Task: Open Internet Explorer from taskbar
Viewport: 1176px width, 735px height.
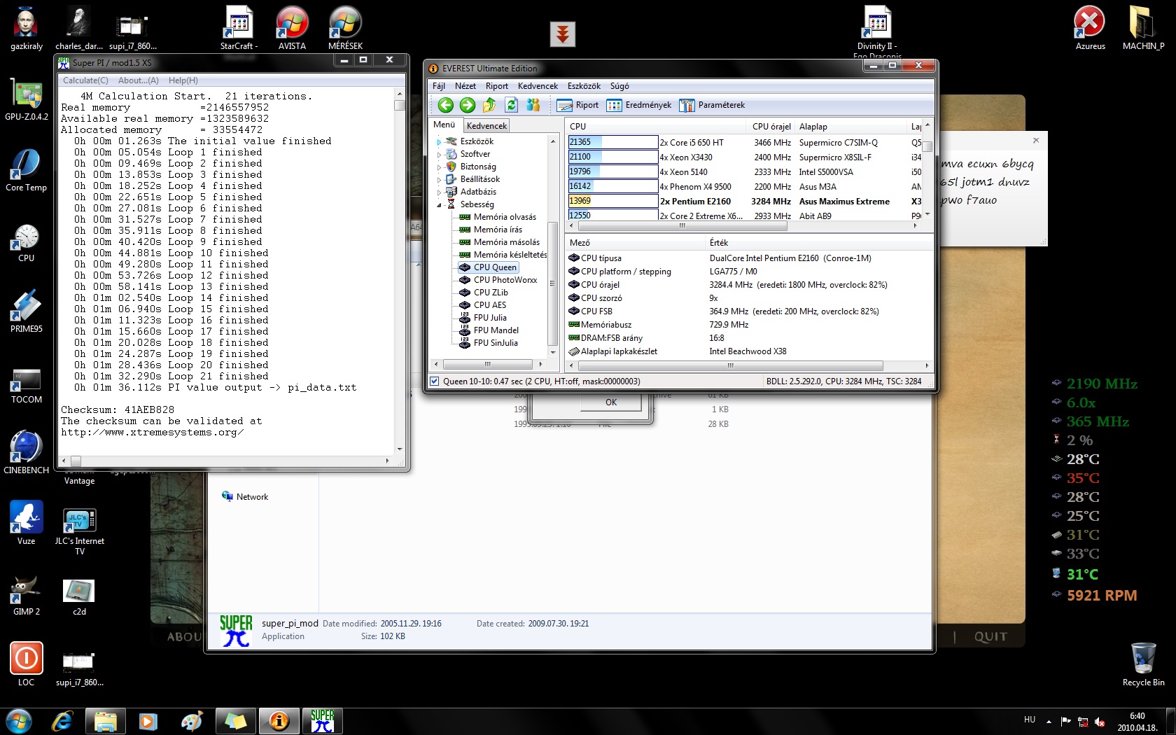Action: click(62, 721)
